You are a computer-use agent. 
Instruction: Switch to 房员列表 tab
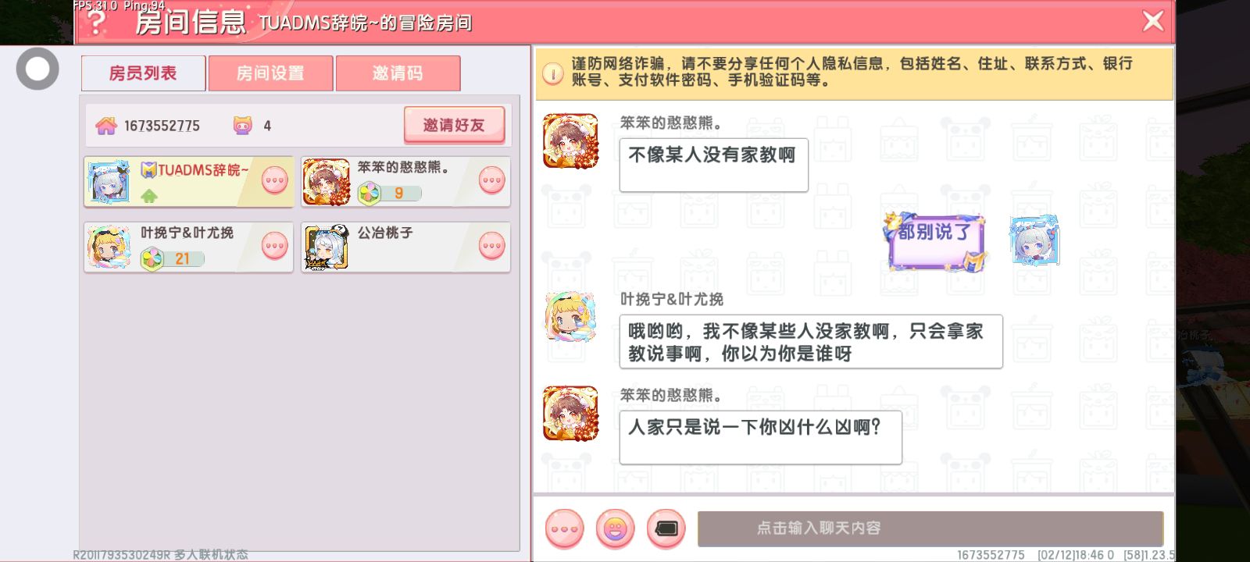143,73
